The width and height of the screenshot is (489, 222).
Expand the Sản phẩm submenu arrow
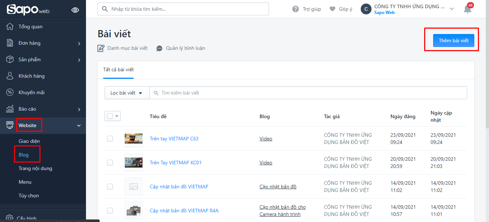point(79,60)
